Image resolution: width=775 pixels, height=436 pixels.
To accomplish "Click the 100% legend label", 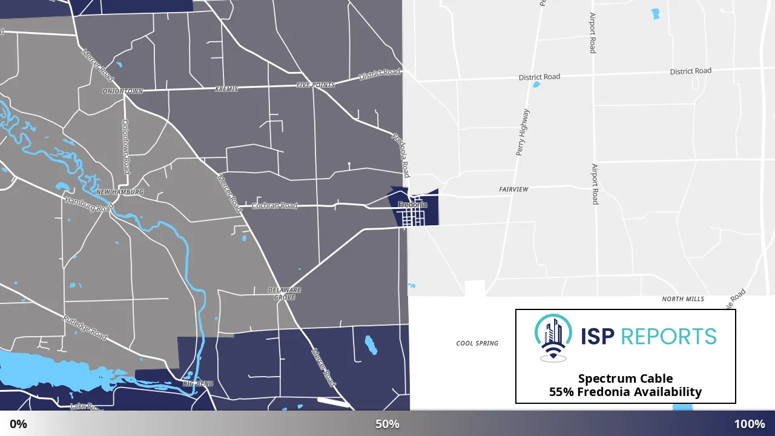I will pyautogui.click(x=750, y=424).
